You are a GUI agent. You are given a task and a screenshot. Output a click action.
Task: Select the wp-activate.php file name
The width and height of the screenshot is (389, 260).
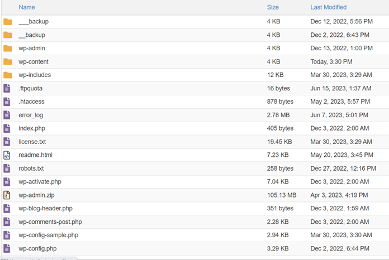pyautogui.click(x=40, y=182)
